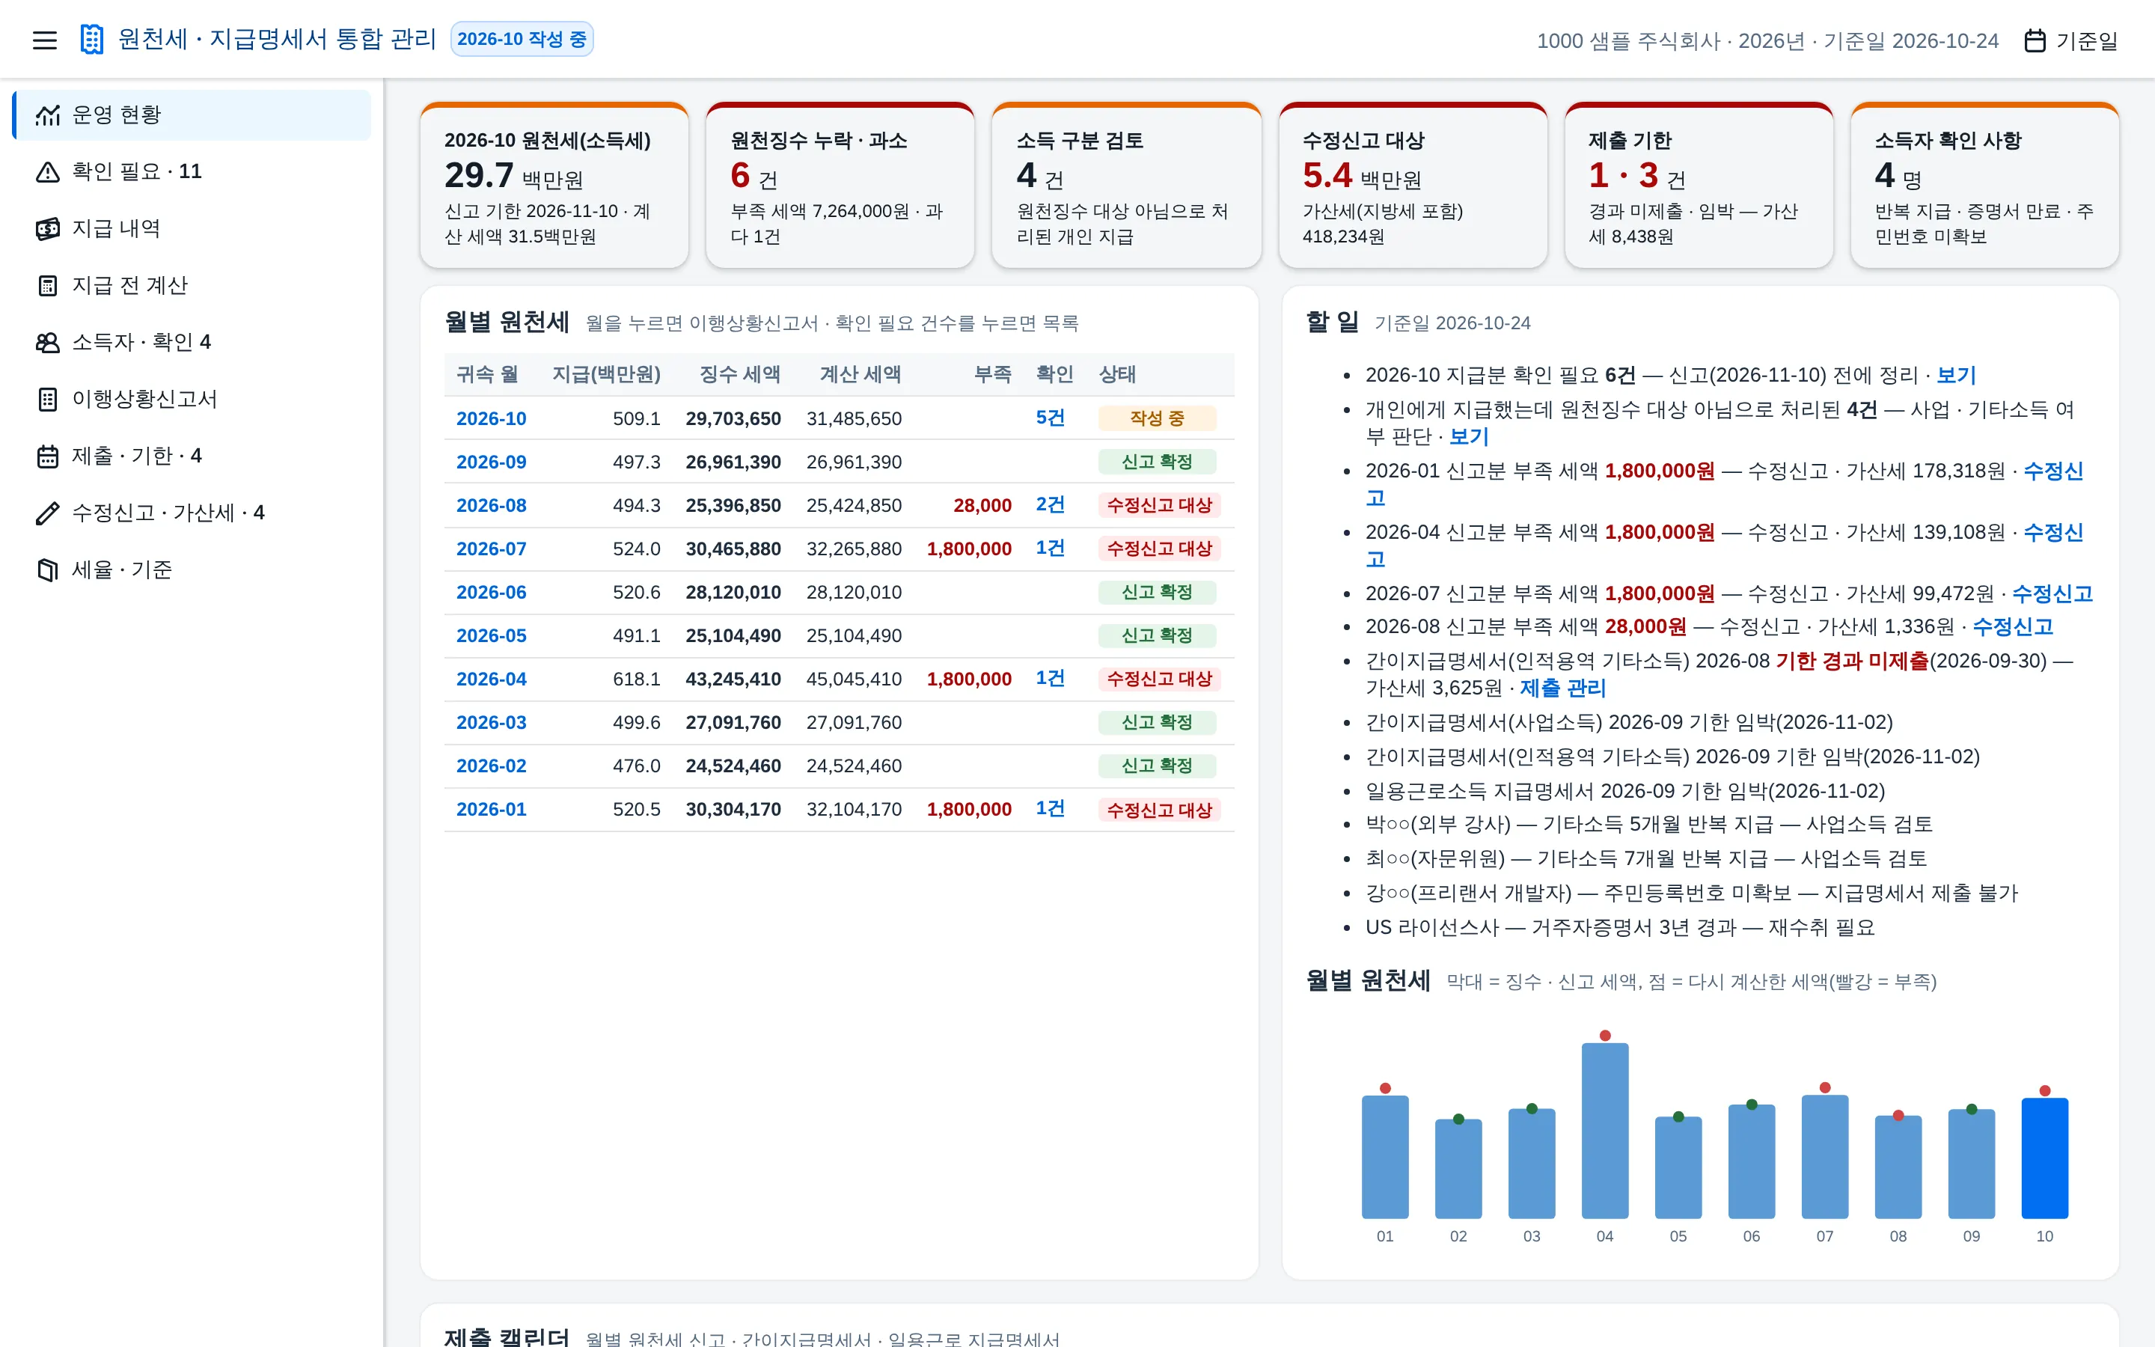Click the 작성 중 status badge for 2026-10
This screenshot has width=2155, height=1347.
[x=1157, y=419]
